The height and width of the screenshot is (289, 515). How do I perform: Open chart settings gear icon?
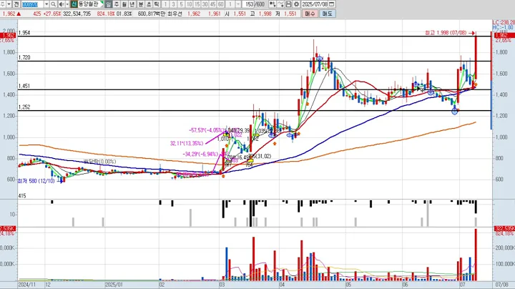point(296,4)
